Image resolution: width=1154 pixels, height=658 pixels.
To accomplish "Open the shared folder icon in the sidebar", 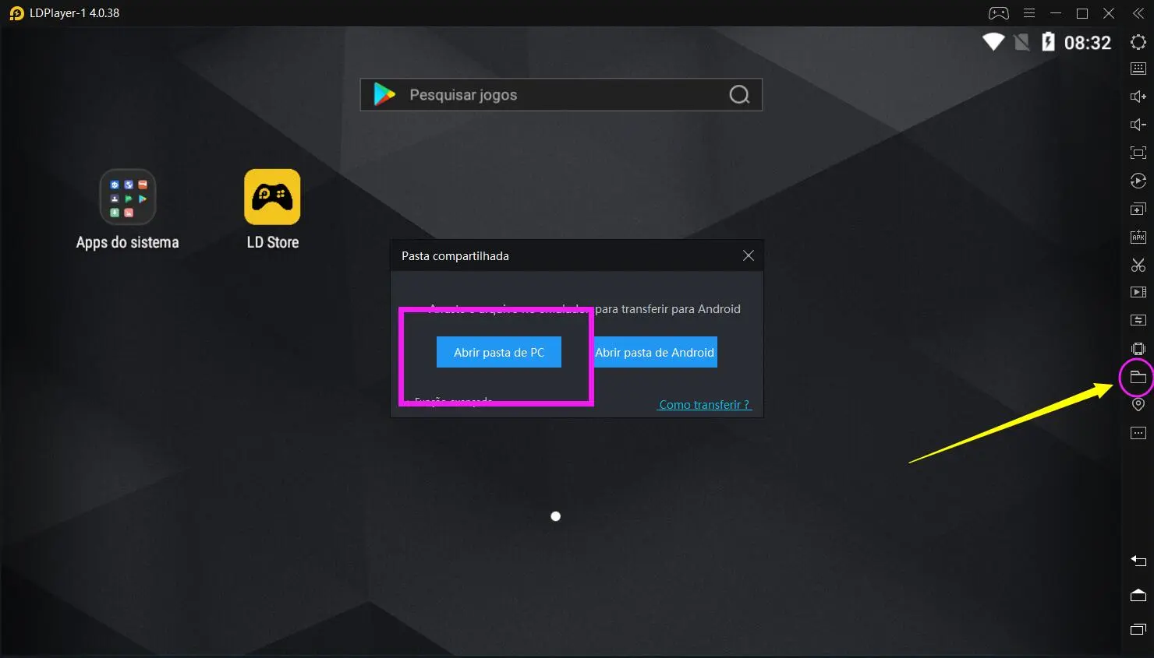I will pos(1138,378).
